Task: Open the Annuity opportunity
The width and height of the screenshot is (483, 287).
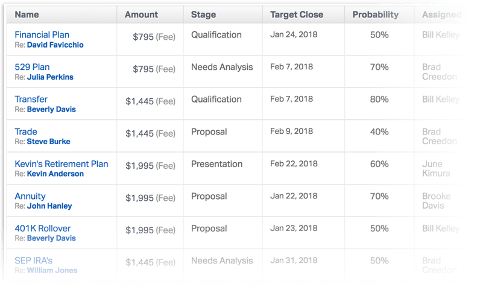Action: pos(30,196)
